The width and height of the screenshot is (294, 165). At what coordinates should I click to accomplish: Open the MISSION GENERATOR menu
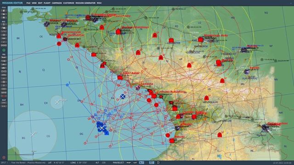click(x=85, y=3)
